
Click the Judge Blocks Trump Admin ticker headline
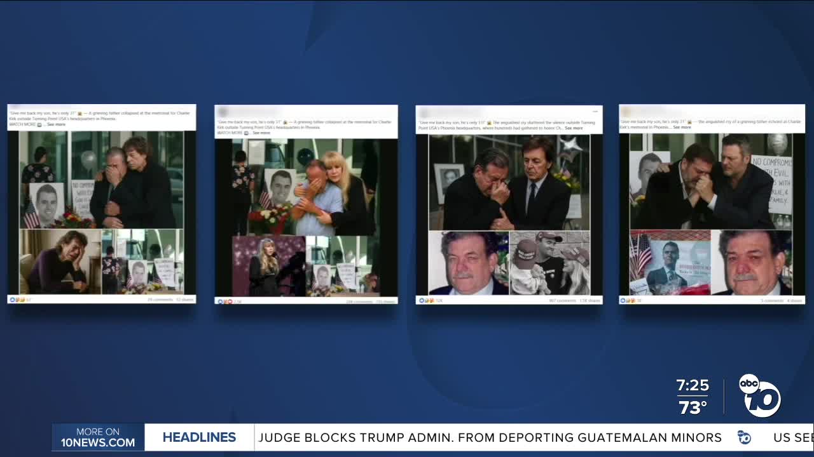[490, 437]
